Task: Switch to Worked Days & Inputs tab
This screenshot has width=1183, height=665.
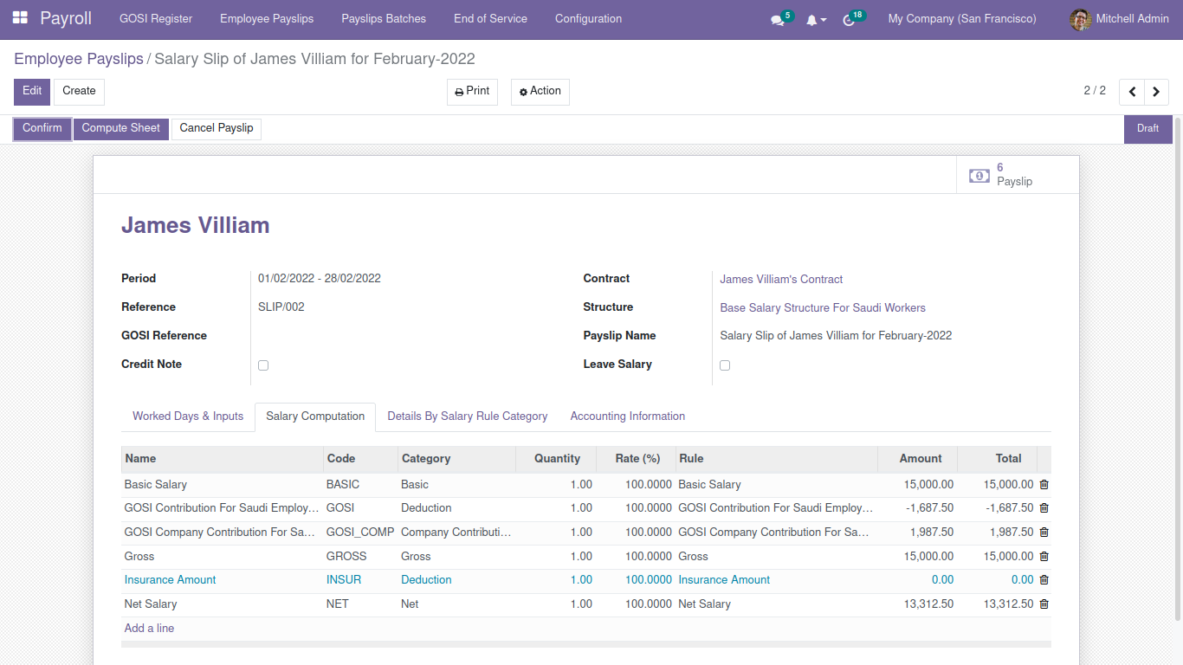Action: (187, 416)
